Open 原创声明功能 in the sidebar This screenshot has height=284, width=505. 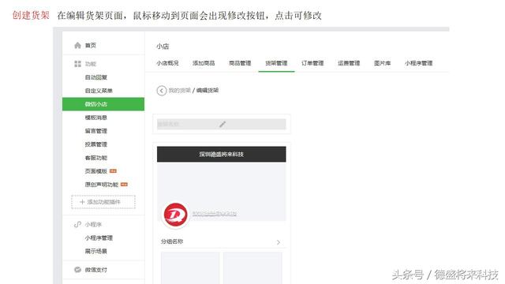pos(102,185)
